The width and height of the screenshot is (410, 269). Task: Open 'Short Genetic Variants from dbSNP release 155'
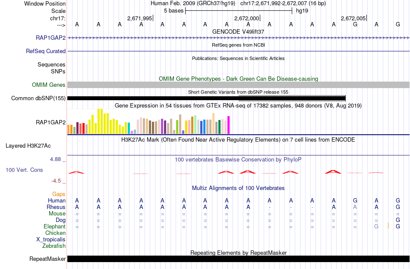click(238, 92)
